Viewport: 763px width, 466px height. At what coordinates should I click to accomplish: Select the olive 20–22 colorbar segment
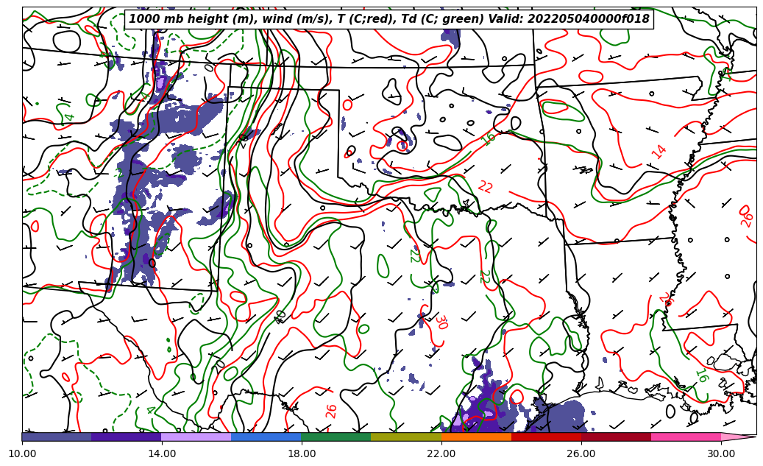pos(406,437)
